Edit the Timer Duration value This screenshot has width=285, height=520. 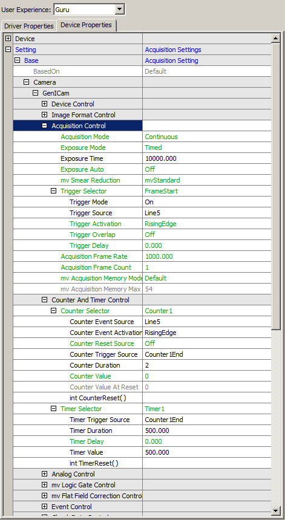click(x=207, y=431)
